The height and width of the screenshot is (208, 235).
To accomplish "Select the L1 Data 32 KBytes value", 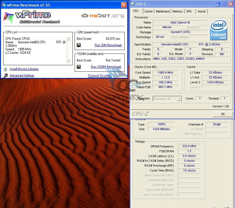I will point(215,72).
